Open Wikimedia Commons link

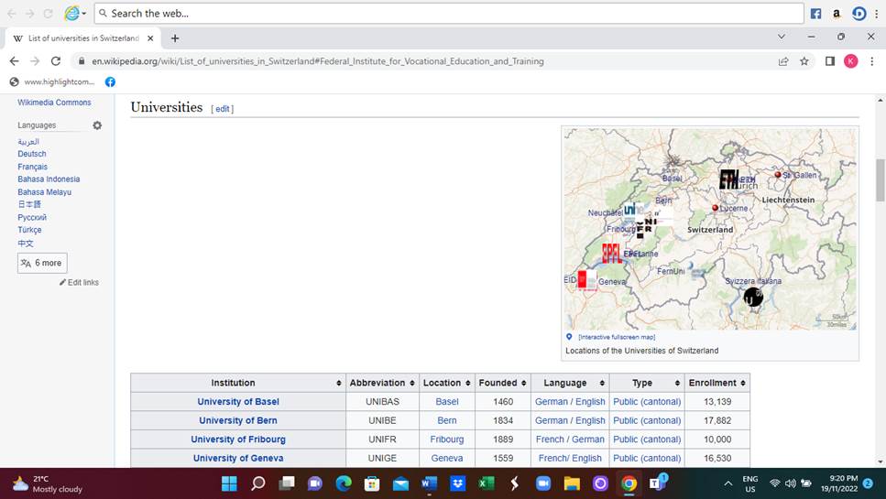click(x=54, y=103)
